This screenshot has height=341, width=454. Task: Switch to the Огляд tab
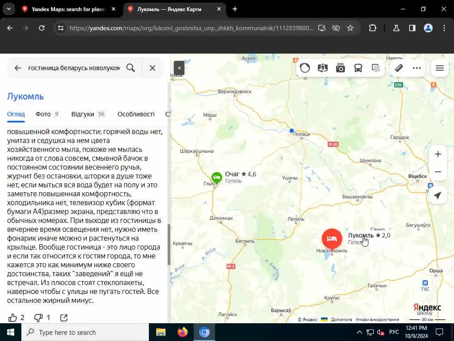[16, 114]
